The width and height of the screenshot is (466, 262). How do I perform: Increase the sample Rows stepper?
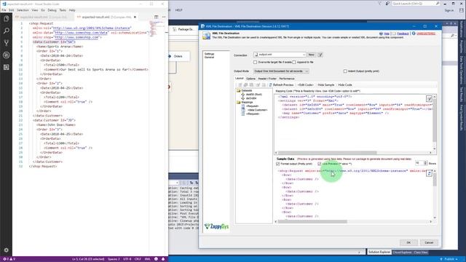click(425, 162)
